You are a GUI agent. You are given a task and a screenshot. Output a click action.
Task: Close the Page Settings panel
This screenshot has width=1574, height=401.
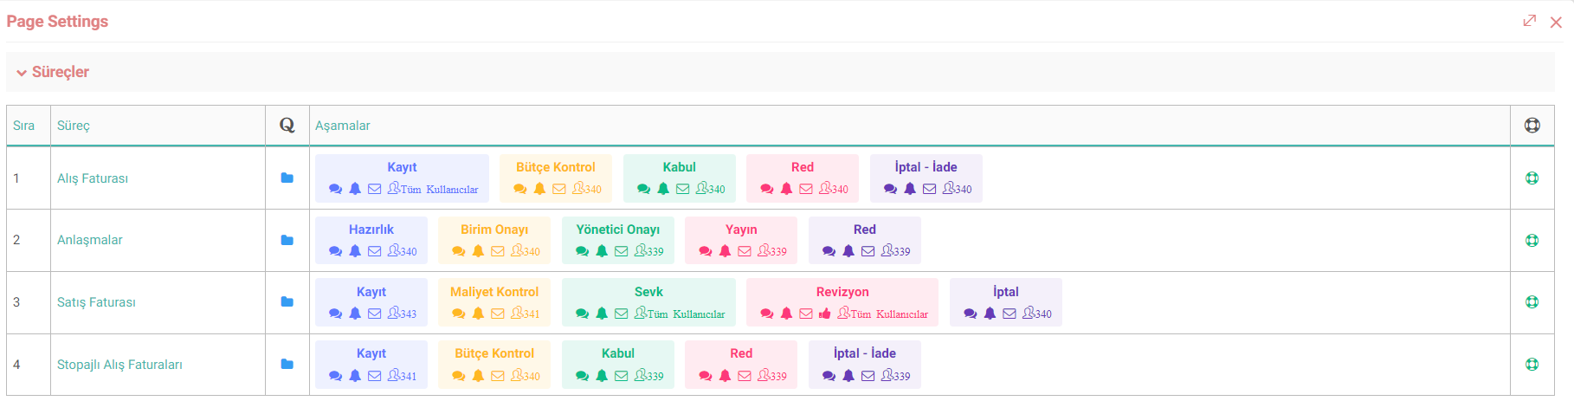coord(1556,23)
